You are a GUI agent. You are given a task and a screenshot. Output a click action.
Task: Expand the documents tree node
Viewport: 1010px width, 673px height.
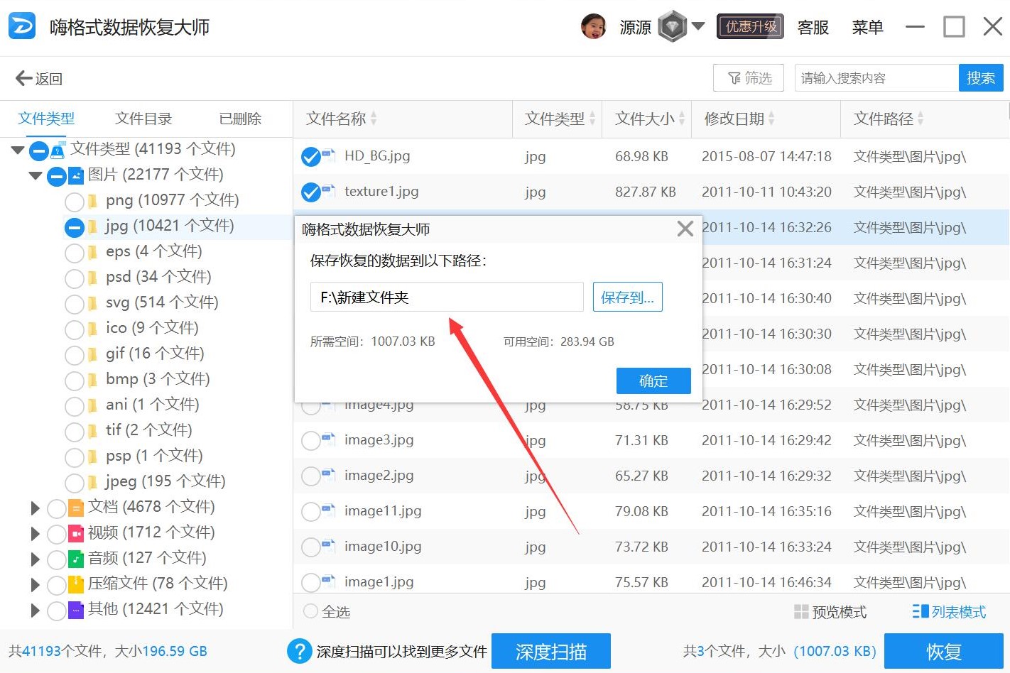tap(35, 508)
